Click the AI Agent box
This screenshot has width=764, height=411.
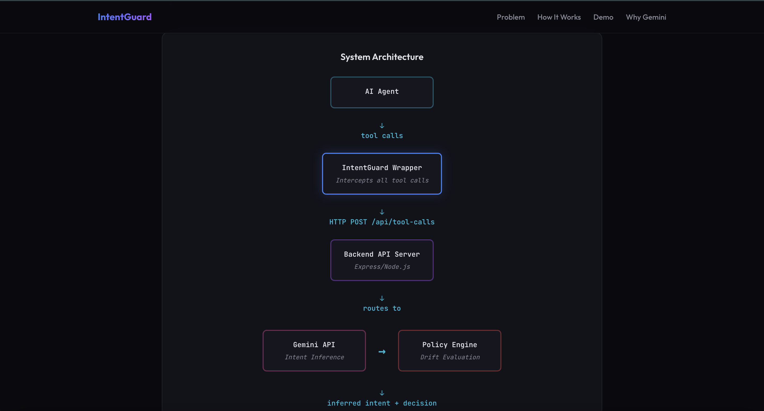pyautogui.click(x=382, y=92)
